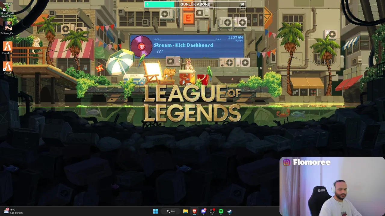Click the Flomoree Instagram label

[307, 162]
